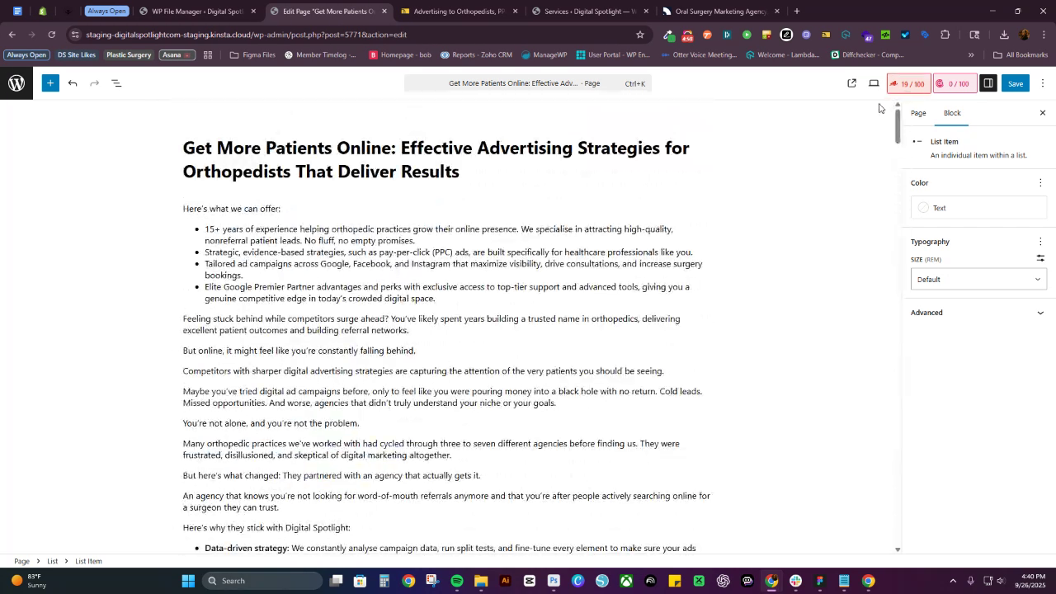Open Color options three-dot menu
Screen dimensions: 1056x594
point(1040,183)
